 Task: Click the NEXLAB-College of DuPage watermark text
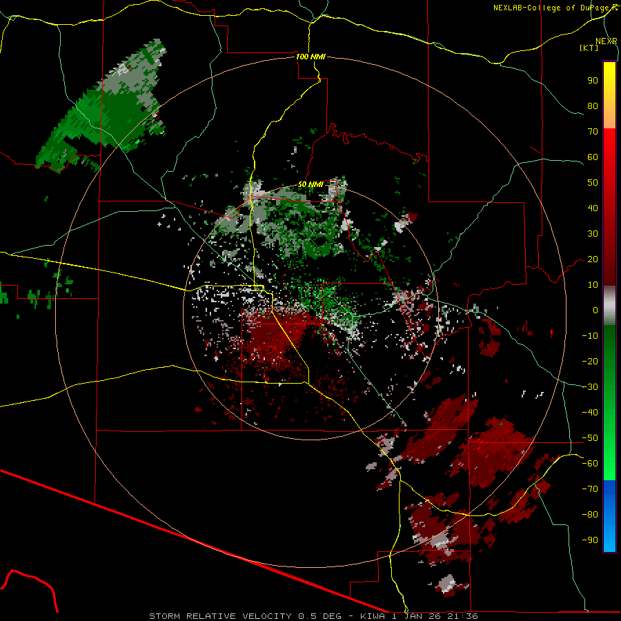552,8
